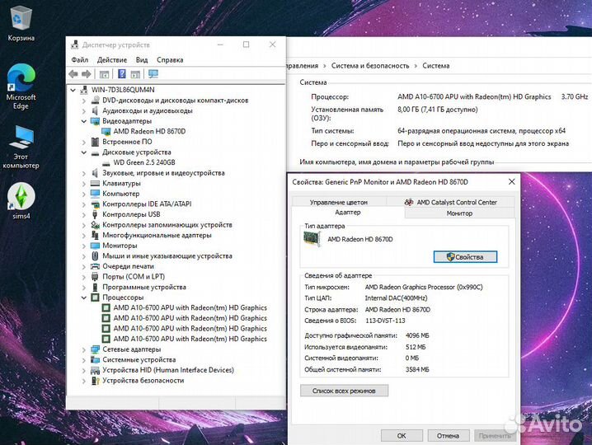Collapse the WIN-7D3L86QUM4N root node
Viewport: 592px width, 445px height.
[73, 90]
